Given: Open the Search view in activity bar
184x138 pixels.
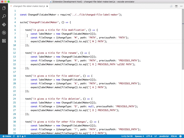Looking at the screenshot, I should coord(4,16).
